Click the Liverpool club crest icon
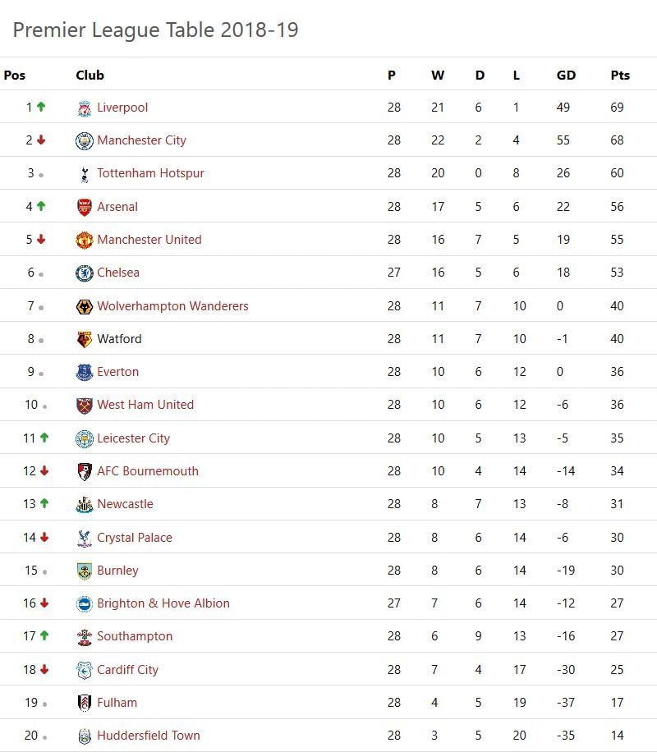 85,108
